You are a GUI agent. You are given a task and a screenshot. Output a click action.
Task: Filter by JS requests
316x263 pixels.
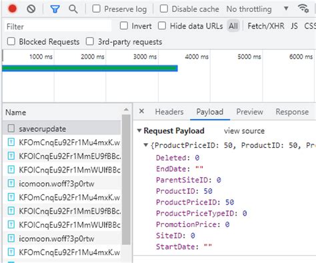coord(294,26)
